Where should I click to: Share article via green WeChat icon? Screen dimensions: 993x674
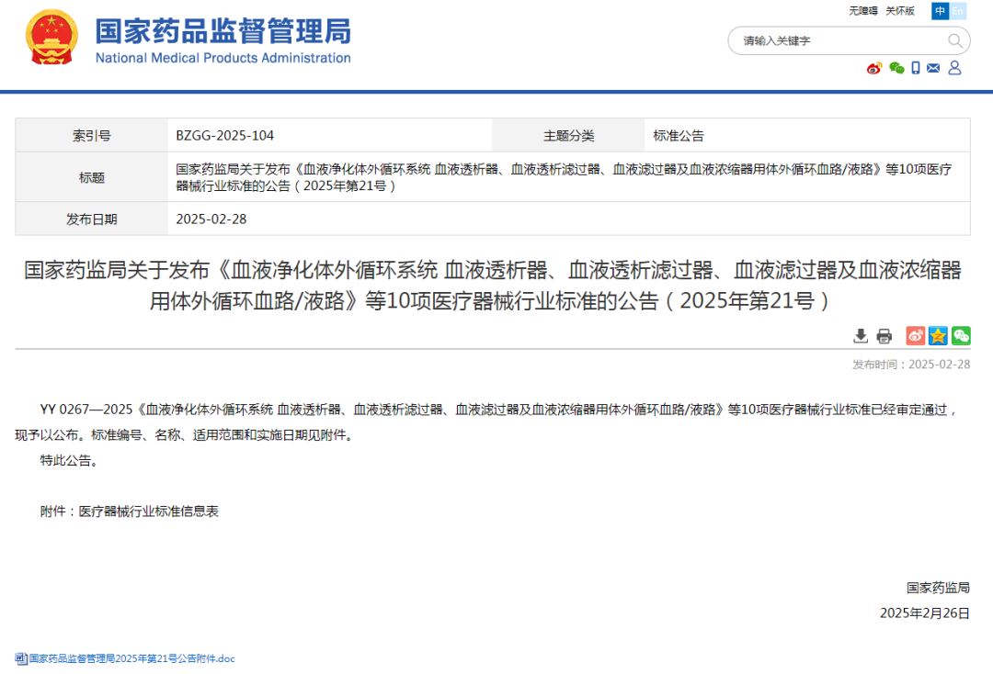(x=961, y=336)
